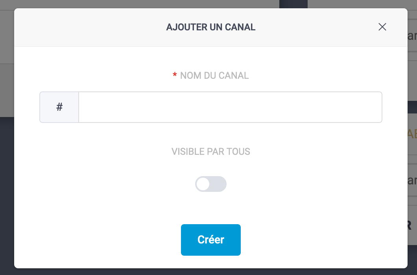Image resolution: width=417 pixels, height=275 pixels.
Task: Click inside the channel name text field
Action: point(230,107)
